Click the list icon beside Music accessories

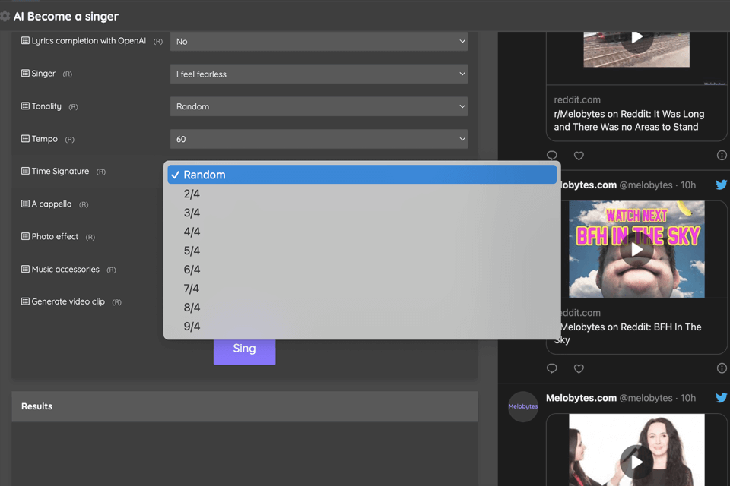[x=25, y=269]
